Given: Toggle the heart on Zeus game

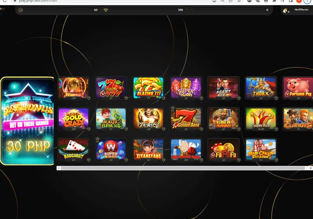Looking at the screenshot, I should click(163, 129).
